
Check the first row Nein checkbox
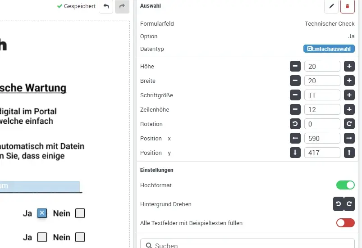(80, 213)
